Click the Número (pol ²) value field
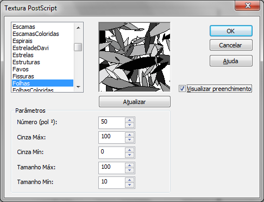 point(112,123)
